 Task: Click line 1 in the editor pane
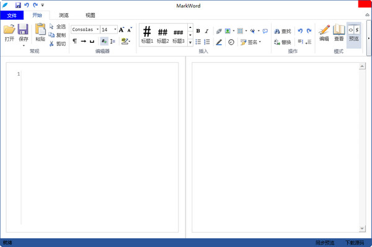[100, 74]
